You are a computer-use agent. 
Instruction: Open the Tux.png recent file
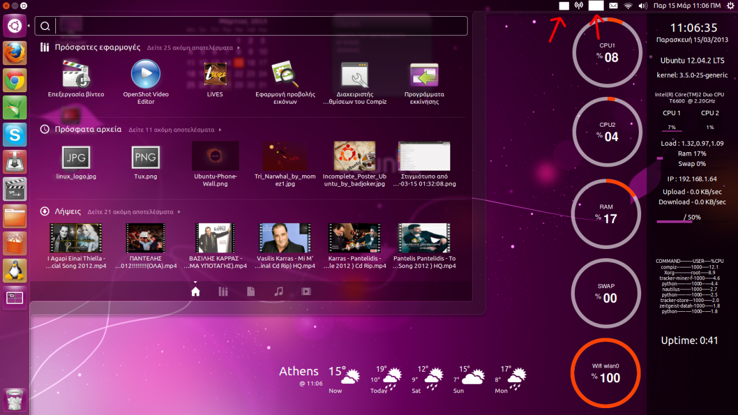coord(145,157)
